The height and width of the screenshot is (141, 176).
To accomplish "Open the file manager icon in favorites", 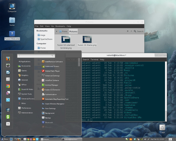I will point(8,79).
